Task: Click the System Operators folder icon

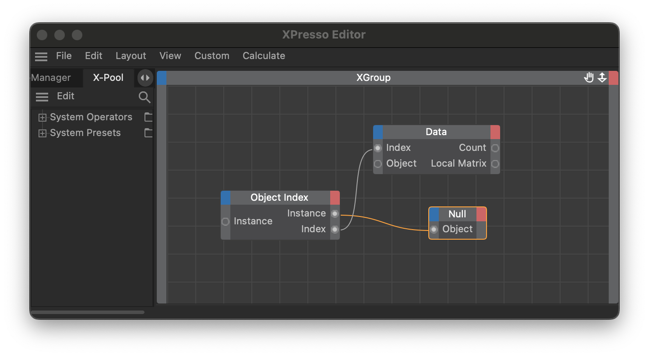Action: [148, 117]
